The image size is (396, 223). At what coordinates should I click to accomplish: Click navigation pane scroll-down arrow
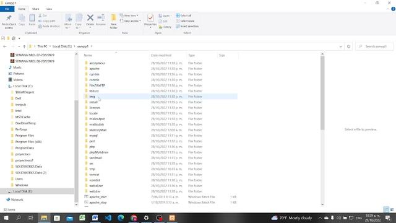[x=76, y=204]
